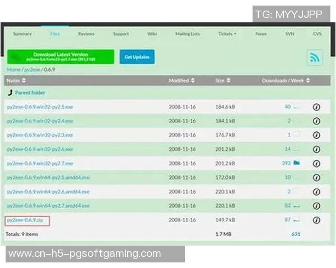Click info icon for py2exe-0.6.9.win64-py2.7.amd64.exe
The image size is (336, 268).
pos(316,206)
